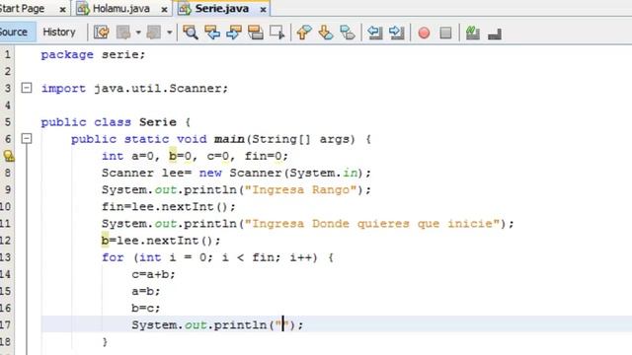
Task: Switch to History view
Action: [59, 32]
